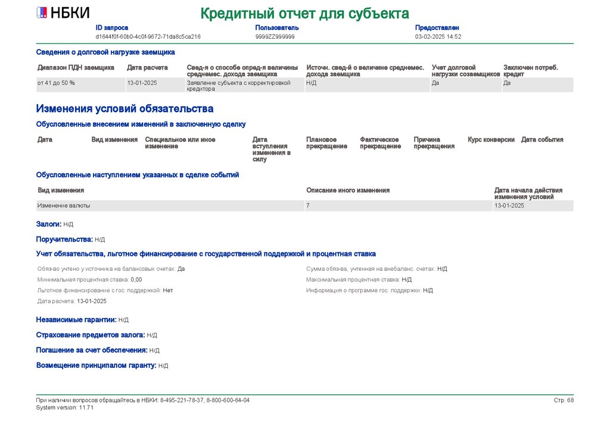Click the 'Независимые гарантии:' label
This screenshot has width=610, height=431.
click(76, 320)
